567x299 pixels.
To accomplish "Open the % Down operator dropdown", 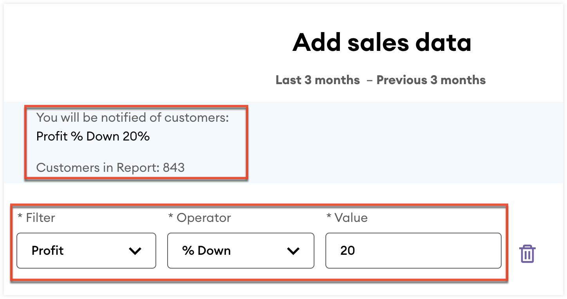I will (x=240, y=251).
